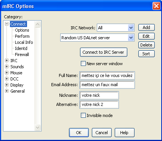
Task: Select the DCC category item
Action: 14,79
